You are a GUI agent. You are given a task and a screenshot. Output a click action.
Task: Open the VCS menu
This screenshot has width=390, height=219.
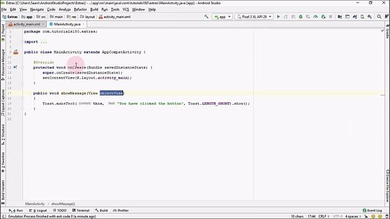(126, 10)
